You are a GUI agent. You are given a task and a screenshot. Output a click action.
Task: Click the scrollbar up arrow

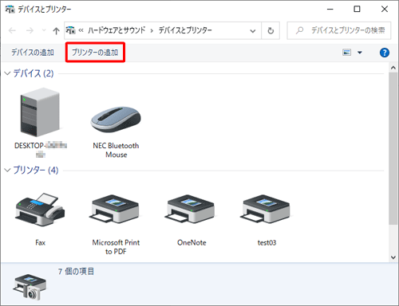[x=393, y=68]
